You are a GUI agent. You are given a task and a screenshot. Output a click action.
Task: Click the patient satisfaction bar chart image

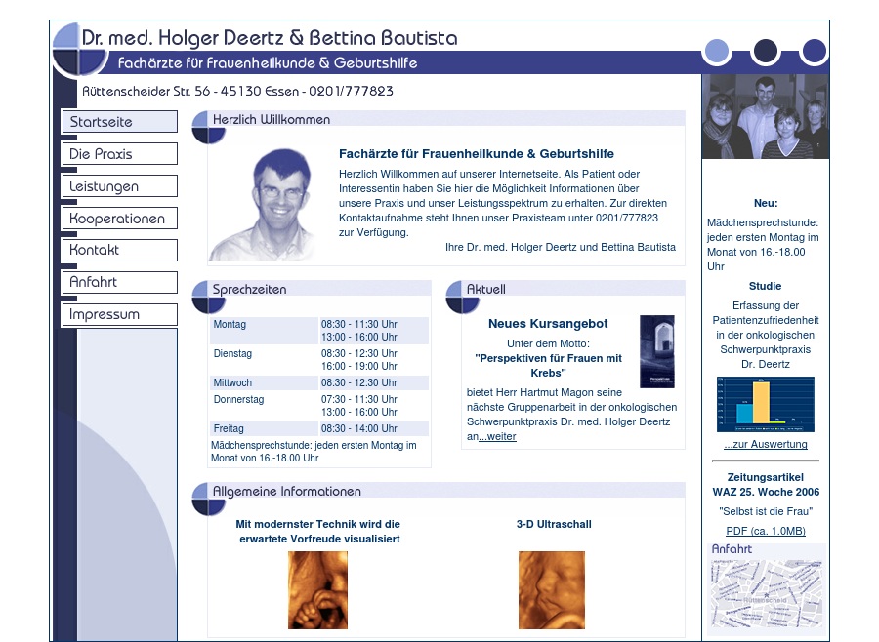tap(765, 405)
